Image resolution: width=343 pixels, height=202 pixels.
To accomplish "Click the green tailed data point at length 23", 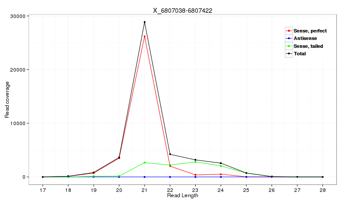I will (x=196, y=162).
